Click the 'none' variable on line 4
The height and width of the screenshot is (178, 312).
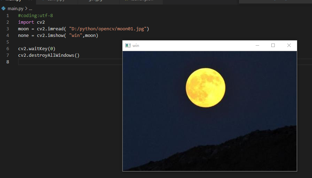click(23, 36)
